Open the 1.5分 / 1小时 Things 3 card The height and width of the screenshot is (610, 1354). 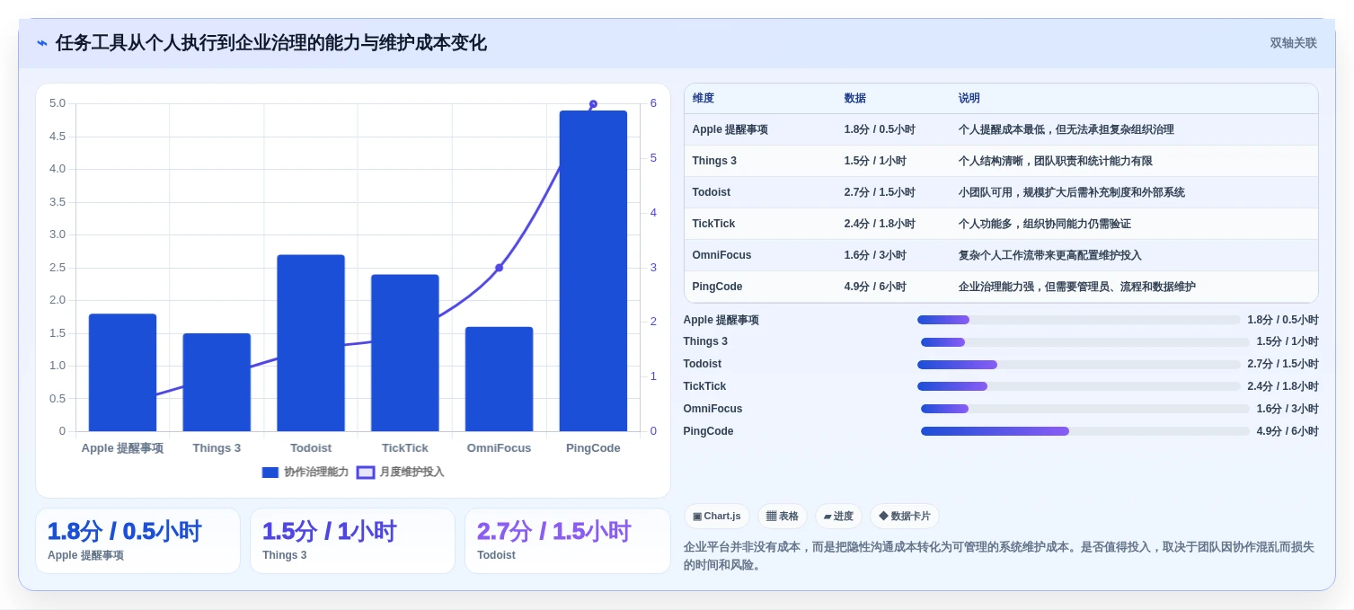[x=352, y=541]
